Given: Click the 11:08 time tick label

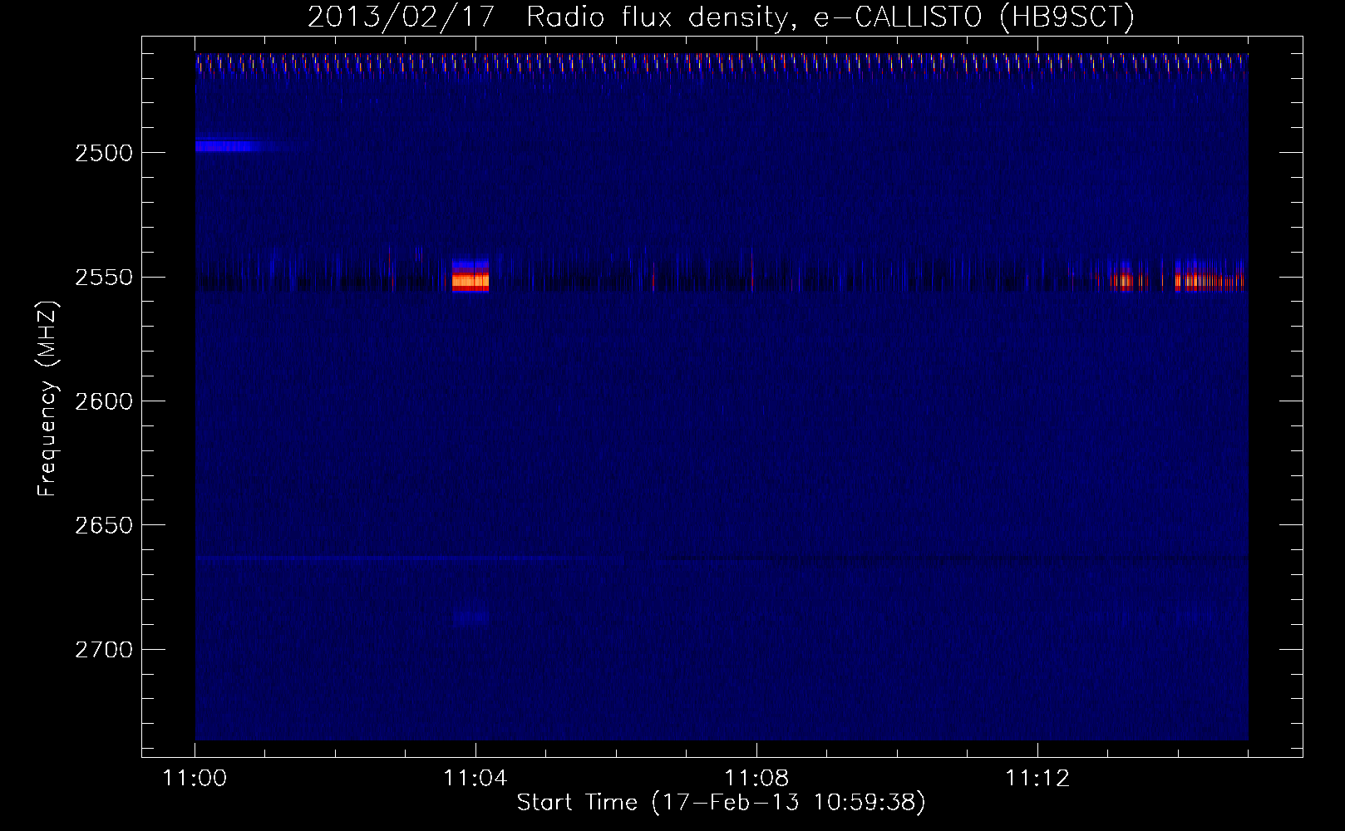Looking at the screenshot, I should 756,779.
